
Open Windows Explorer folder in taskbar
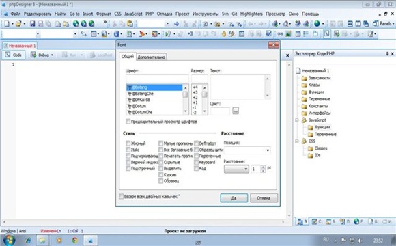click(x=43, y=240)
